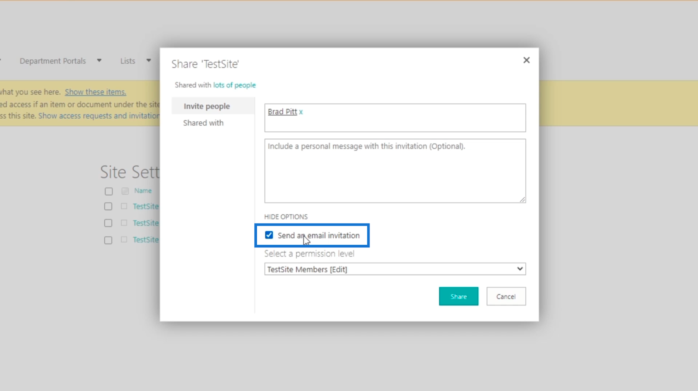Screen dimensions: 698x391
Task: Expand the Lists menu arrow
Action: pyautogui.click(x=149, y=61)
